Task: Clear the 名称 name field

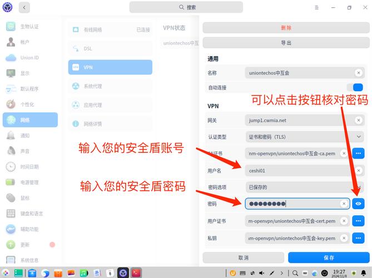Action: tap(359, 73)
